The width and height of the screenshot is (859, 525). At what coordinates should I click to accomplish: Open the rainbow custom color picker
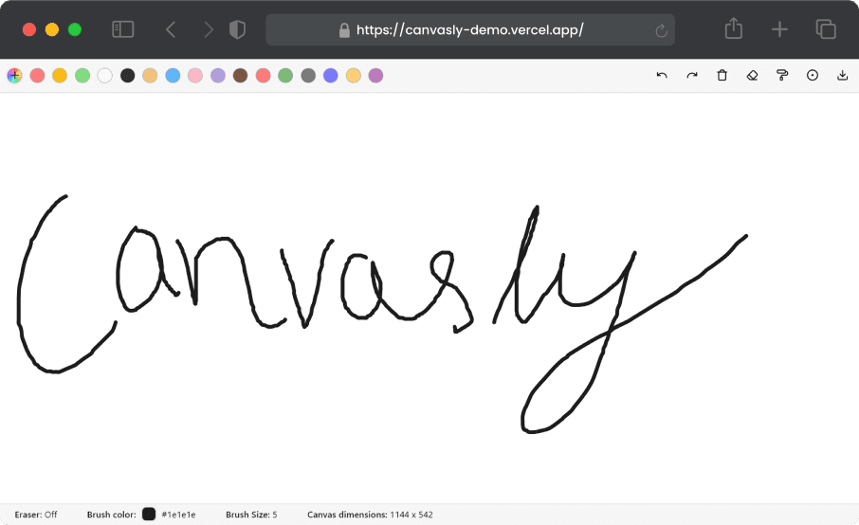[14, 75]
